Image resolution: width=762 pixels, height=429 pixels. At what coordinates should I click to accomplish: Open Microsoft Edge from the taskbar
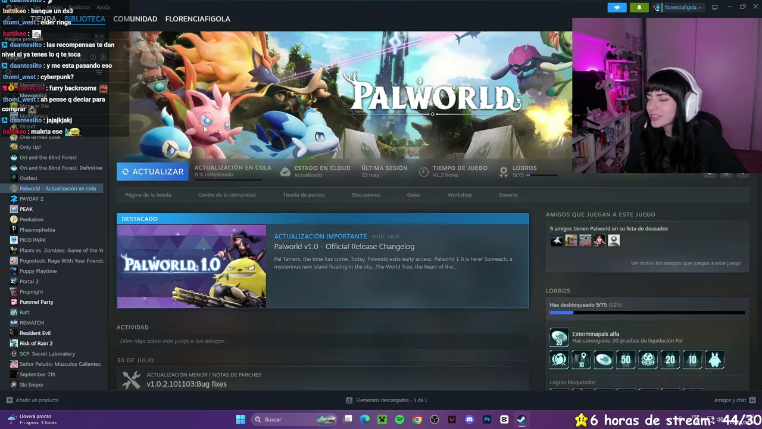click(x=365, y=419)
